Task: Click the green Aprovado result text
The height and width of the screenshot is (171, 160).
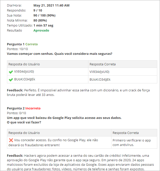Action: (x=41, y=31)
